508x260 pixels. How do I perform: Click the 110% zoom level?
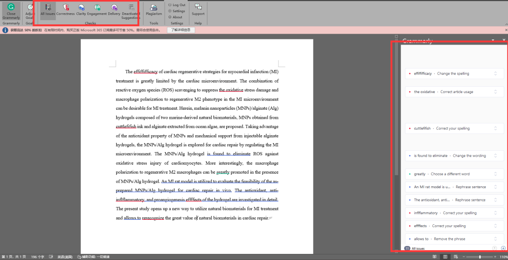coord(503,257)
